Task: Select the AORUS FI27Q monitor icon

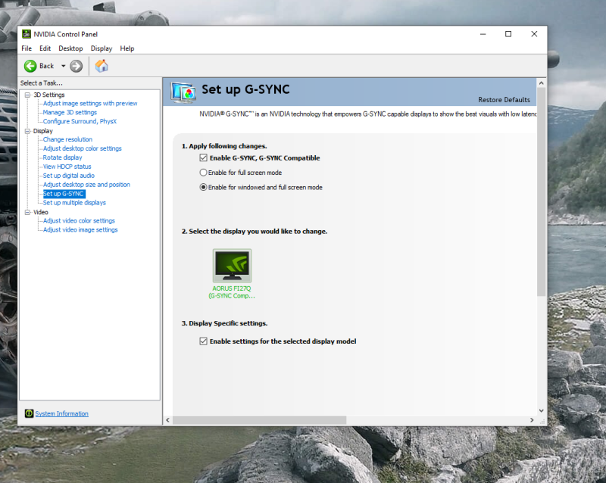Action: tap(232, 266)
